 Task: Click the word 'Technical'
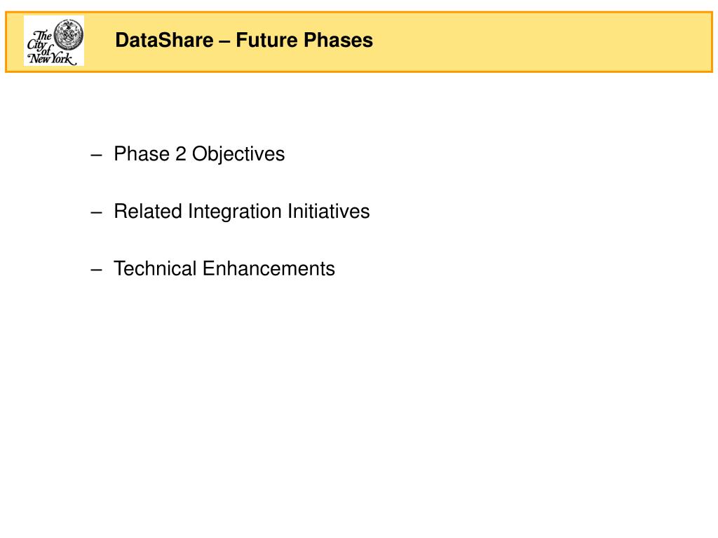coord(155,268)
